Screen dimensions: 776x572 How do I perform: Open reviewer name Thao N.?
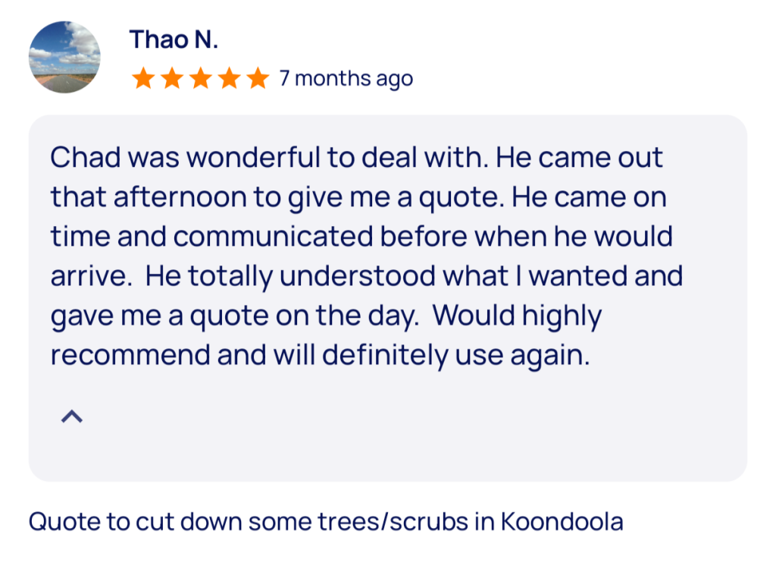pyautogui.click(x=174, y=39)
